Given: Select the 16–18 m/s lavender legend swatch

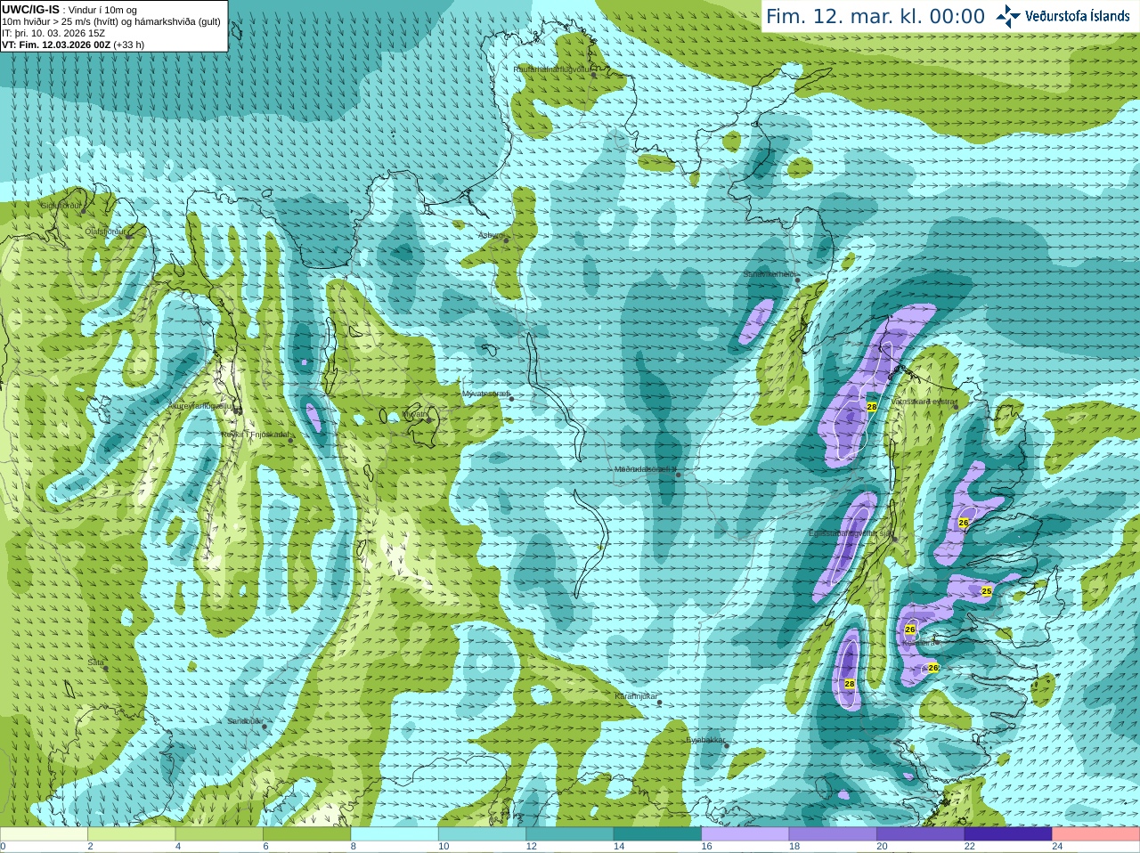Looking at the screenshot, I should [x=745, y=833].
